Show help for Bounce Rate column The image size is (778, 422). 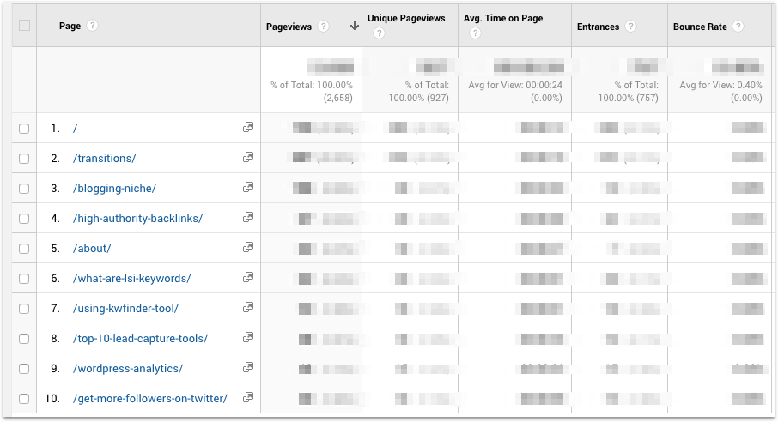click(x=738, y=27)
